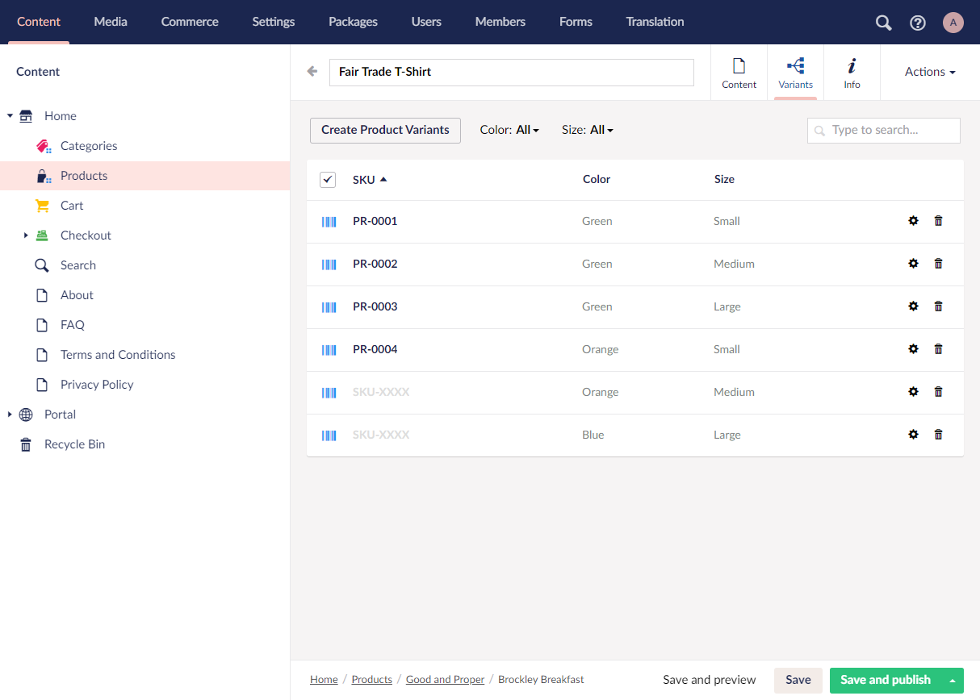
Task: Toggle the select-all checkbox in table header
Action: pos(328,180)
